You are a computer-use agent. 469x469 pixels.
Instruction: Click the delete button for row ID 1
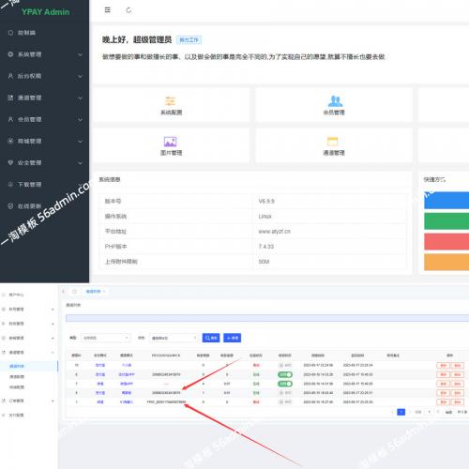coord(458,402)
